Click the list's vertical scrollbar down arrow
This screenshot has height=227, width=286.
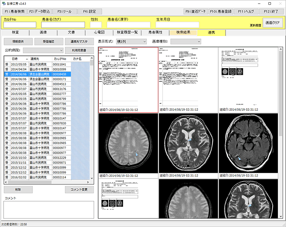point(92,178)
